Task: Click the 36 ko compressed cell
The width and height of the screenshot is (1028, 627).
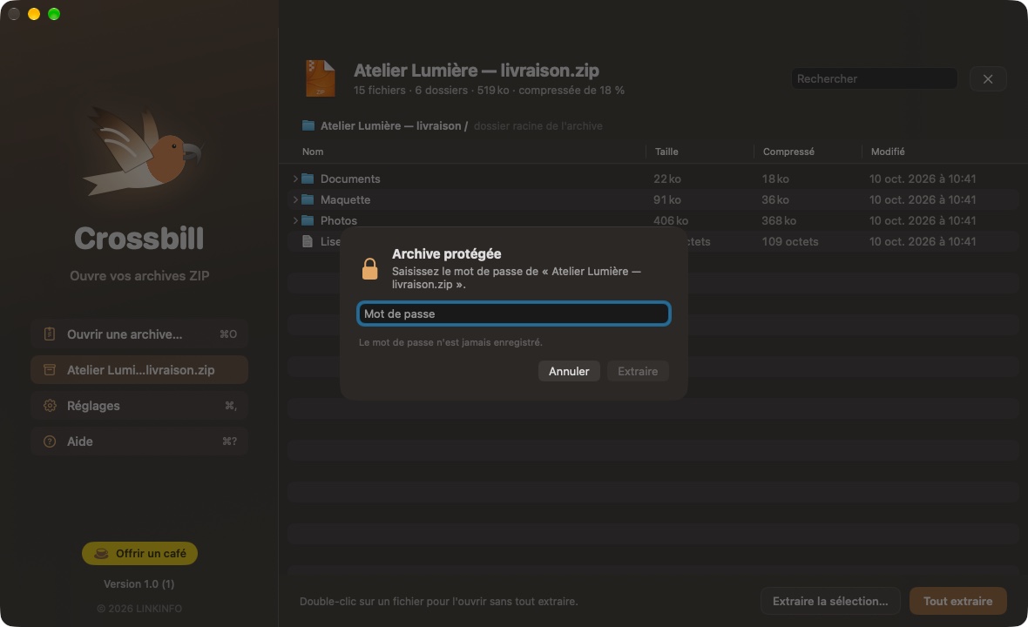Action: coord(775,199)
